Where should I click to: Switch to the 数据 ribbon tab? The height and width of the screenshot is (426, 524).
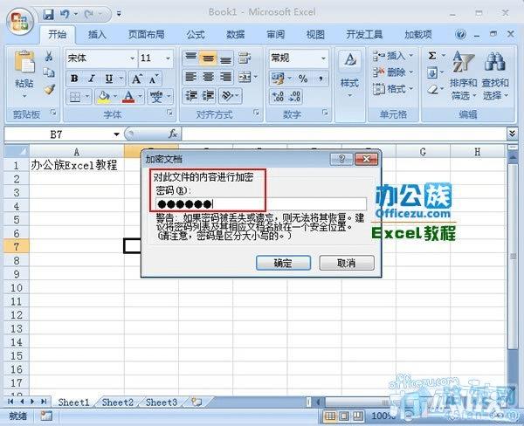click(236, 34)
